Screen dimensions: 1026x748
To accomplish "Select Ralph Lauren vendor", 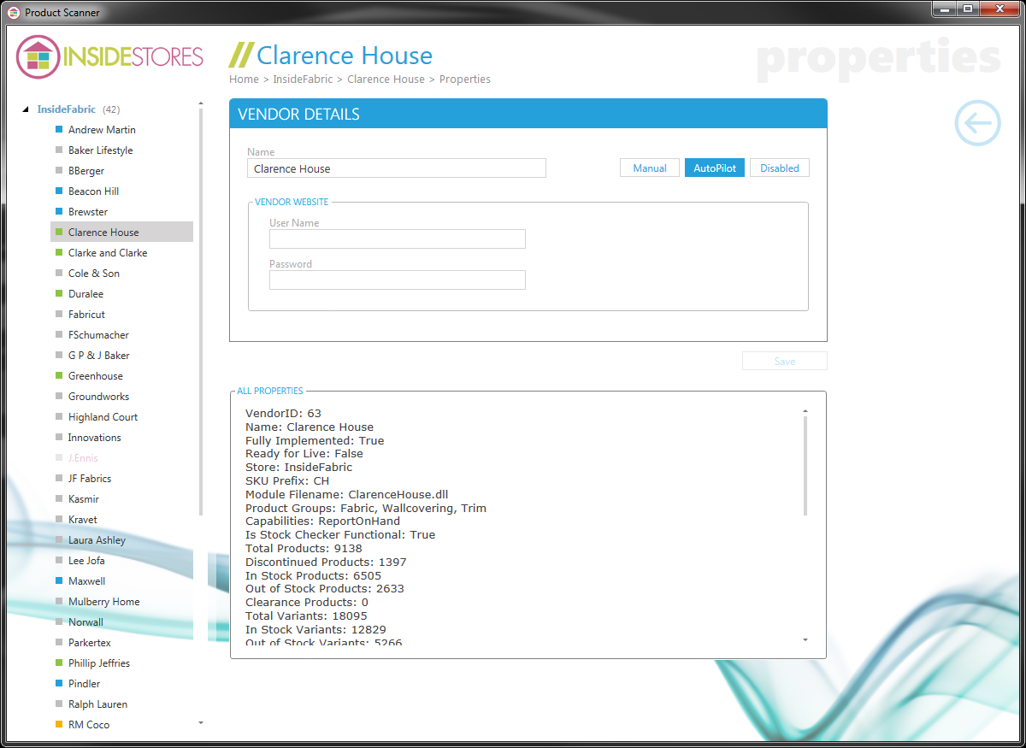I will pos(97,704).
